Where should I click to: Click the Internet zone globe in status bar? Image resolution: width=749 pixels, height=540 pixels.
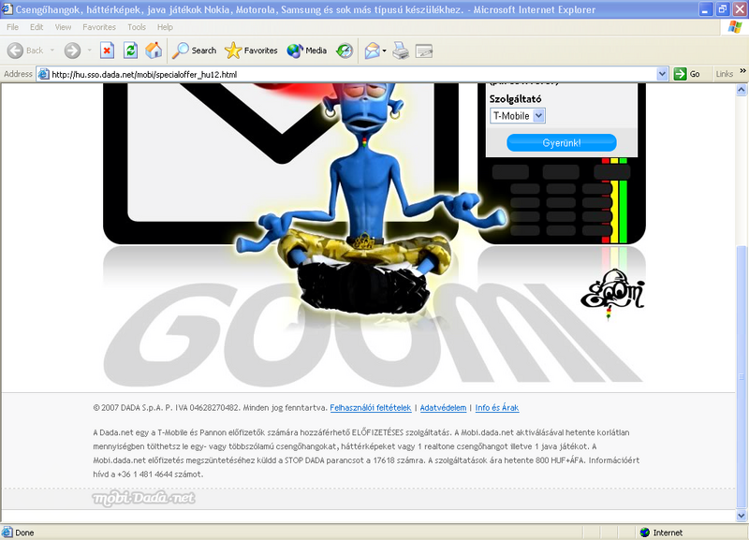[x=645, y=533]
